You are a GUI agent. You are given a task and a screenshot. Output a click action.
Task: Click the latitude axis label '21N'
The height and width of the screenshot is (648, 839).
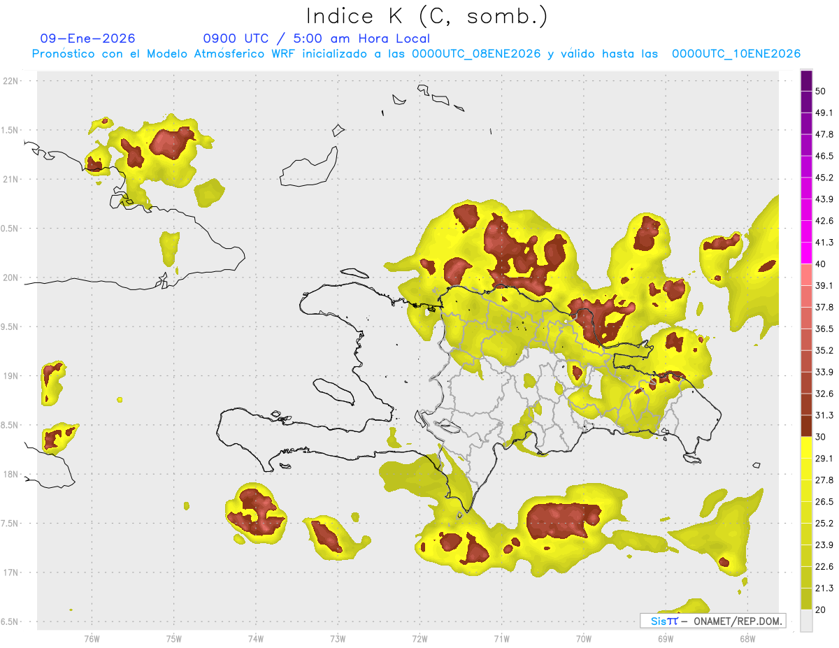(x=12, y=180)
